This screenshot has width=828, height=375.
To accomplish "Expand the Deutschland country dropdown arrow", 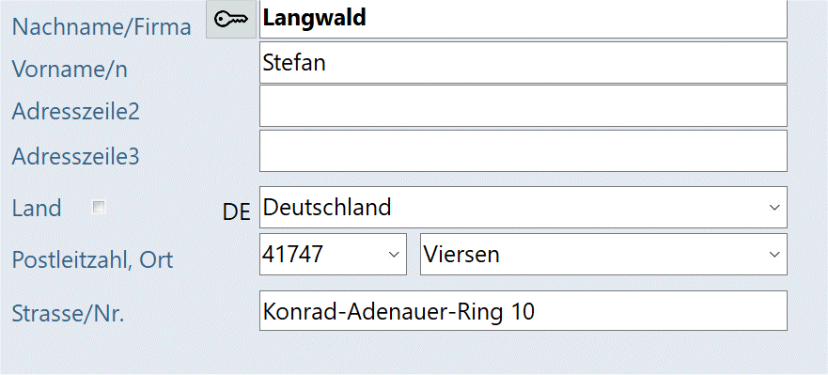I will (x=774, y=207).
